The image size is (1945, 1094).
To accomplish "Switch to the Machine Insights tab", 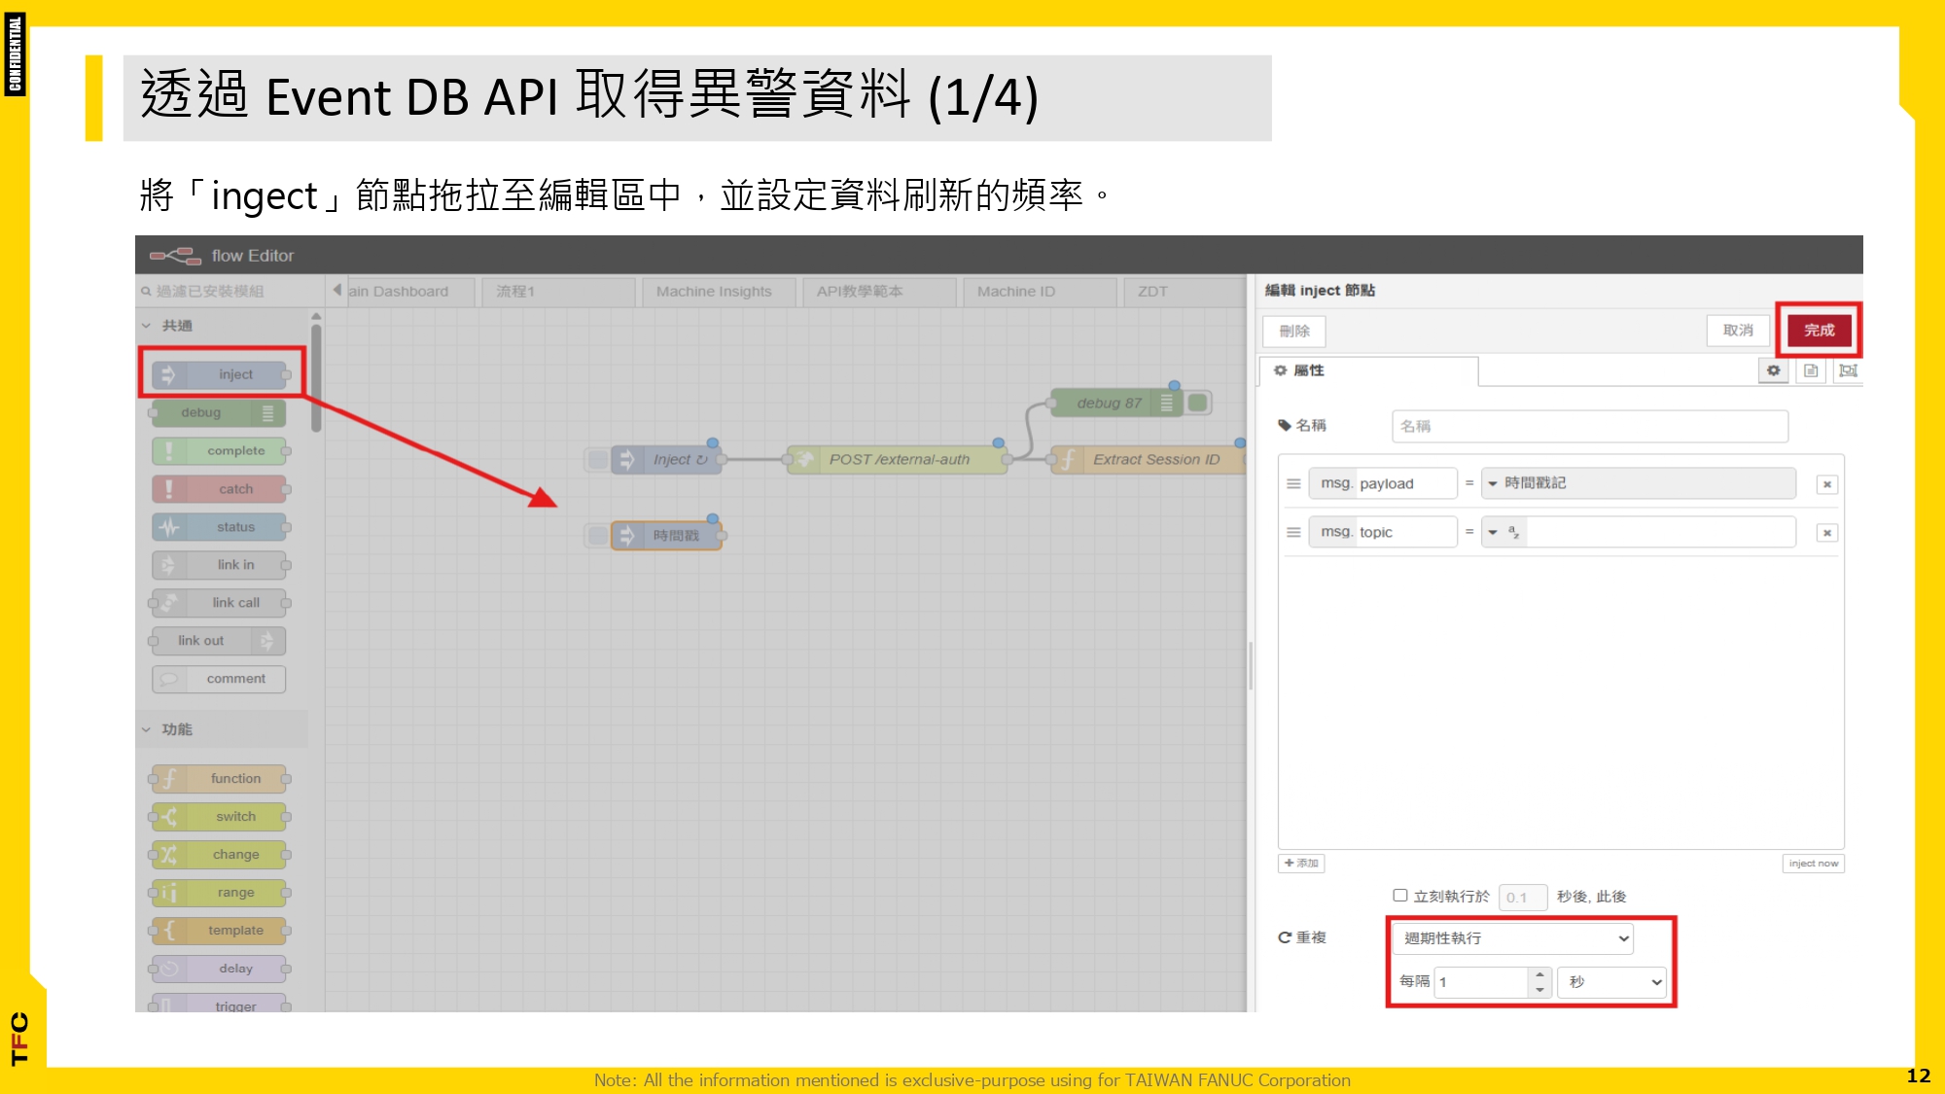I will pyautogui.click(x=714, y=292).
